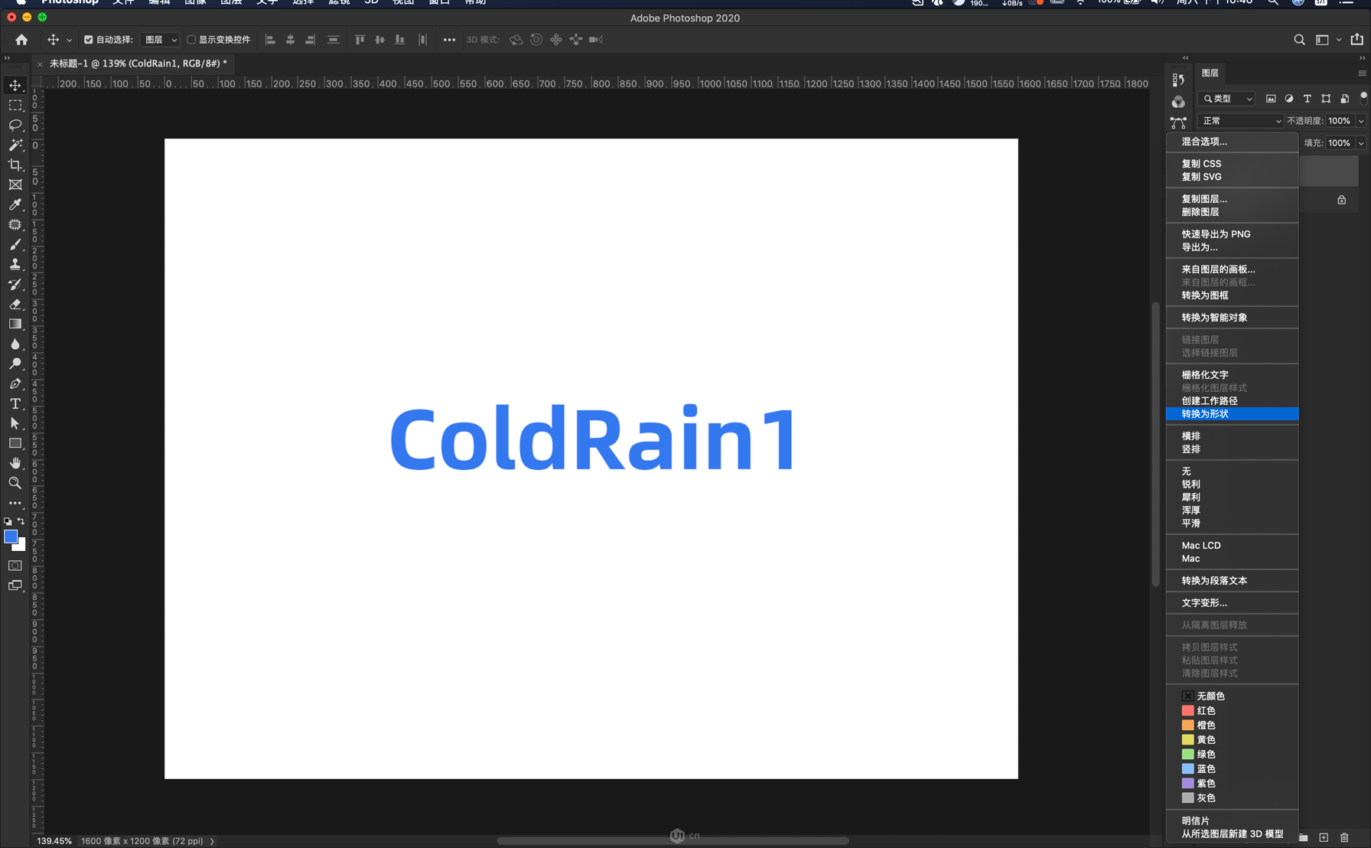
Task: Select the Move tool
Action: 15,85
